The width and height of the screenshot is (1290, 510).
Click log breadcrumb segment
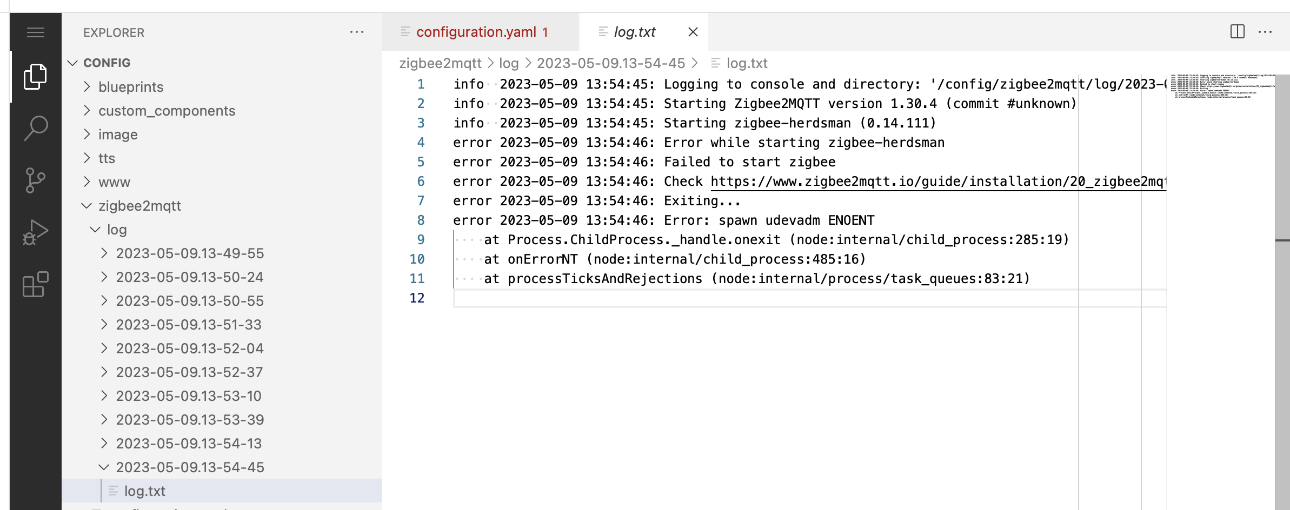point(509,63)
